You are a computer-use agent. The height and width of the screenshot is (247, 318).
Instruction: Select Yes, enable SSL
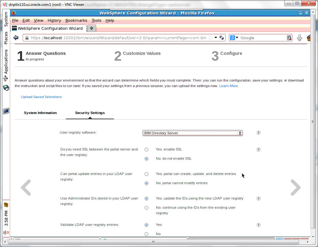[146, 150]
